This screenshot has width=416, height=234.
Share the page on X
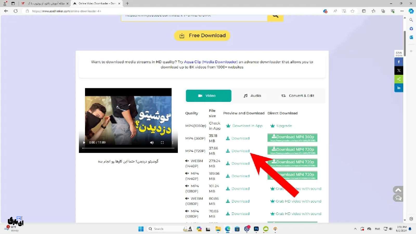pyautogui.click(x=399, y=70)
